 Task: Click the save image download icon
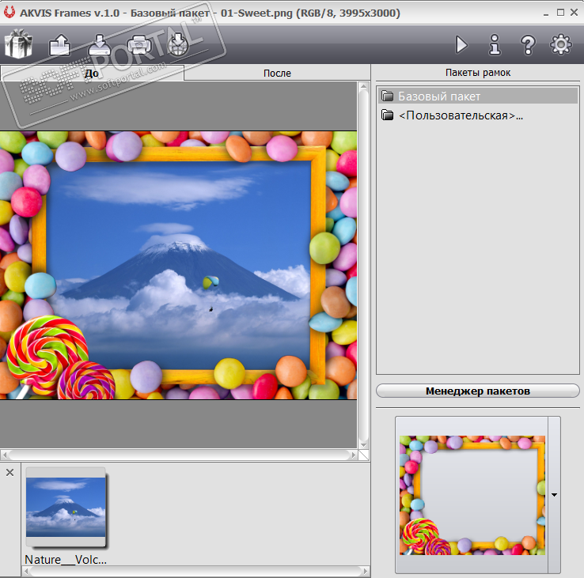pos(100,45)
